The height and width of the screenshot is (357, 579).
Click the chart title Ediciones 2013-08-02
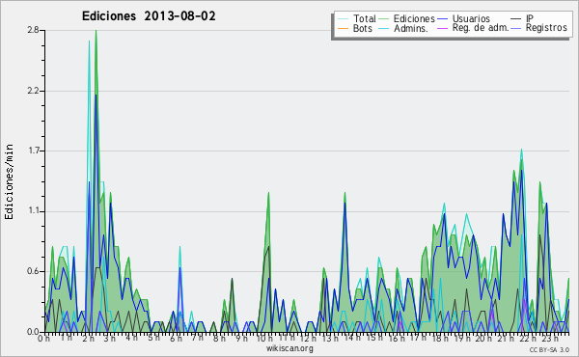click(x=149, y=16)
